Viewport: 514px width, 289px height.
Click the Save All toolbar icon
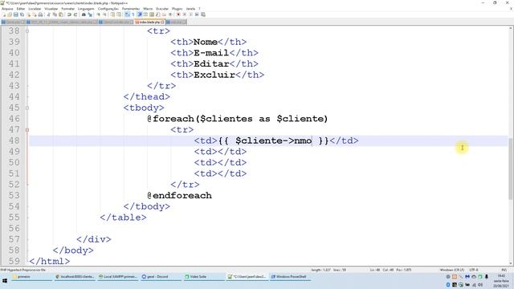[22, 14]
